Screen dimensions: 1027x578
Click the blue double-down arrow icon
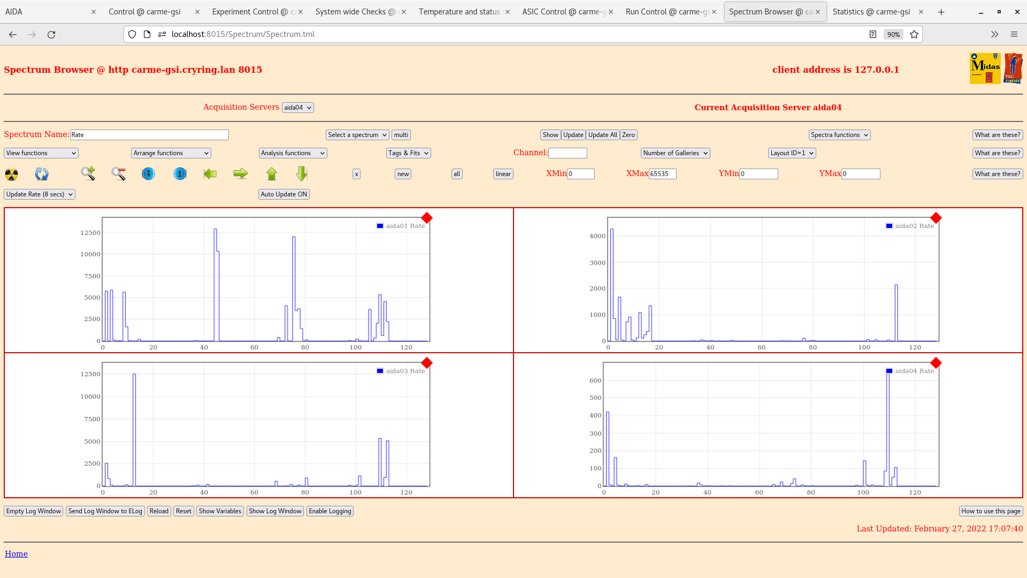pos(148,173)
